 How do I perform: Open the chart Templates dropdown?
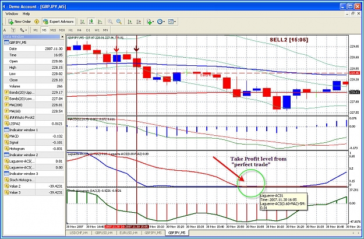(x=172, y=22)
